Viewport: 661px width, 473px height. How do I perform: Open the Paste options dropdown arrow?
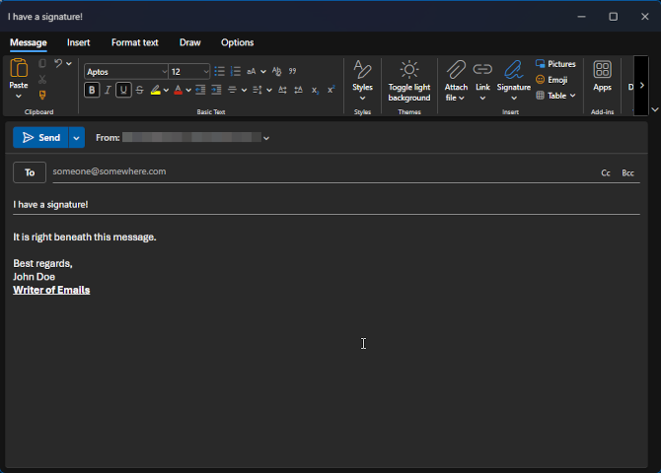(x=19, y=97)
